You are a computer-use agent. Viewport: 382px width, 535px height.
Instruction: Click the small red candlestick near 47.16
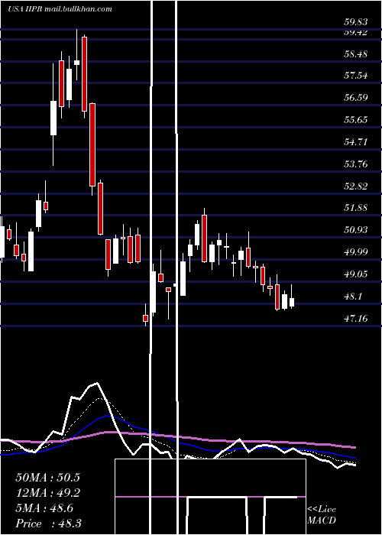point(146,318)
